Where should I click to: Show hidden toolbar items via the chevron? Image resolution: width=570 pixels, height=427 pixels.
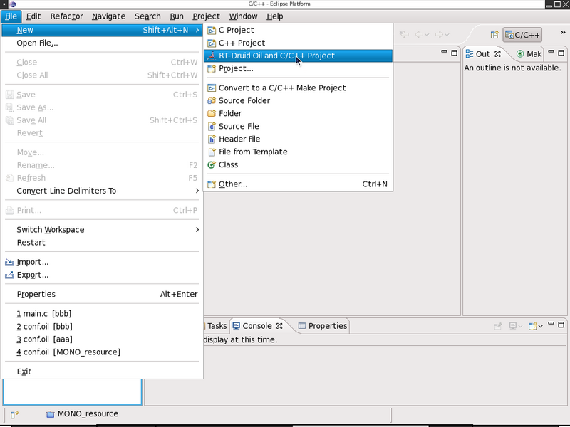click(x=563, y=33)
